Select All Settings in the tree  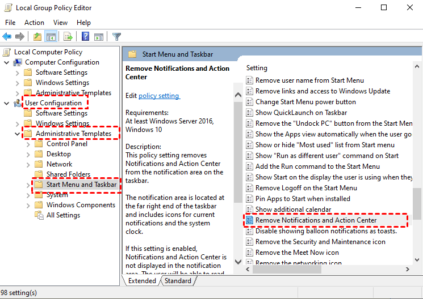(x=63, y=215)
